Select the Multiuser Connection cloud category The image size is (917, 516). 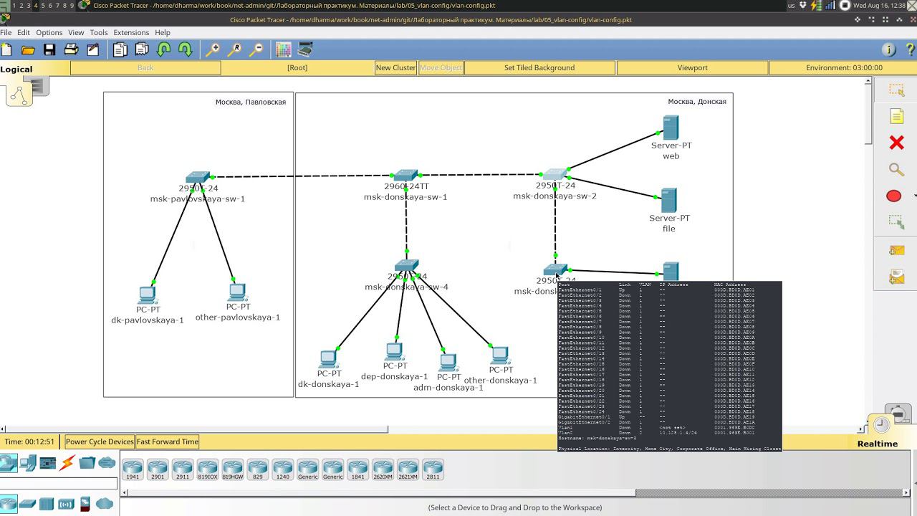(x=107, y=464)
